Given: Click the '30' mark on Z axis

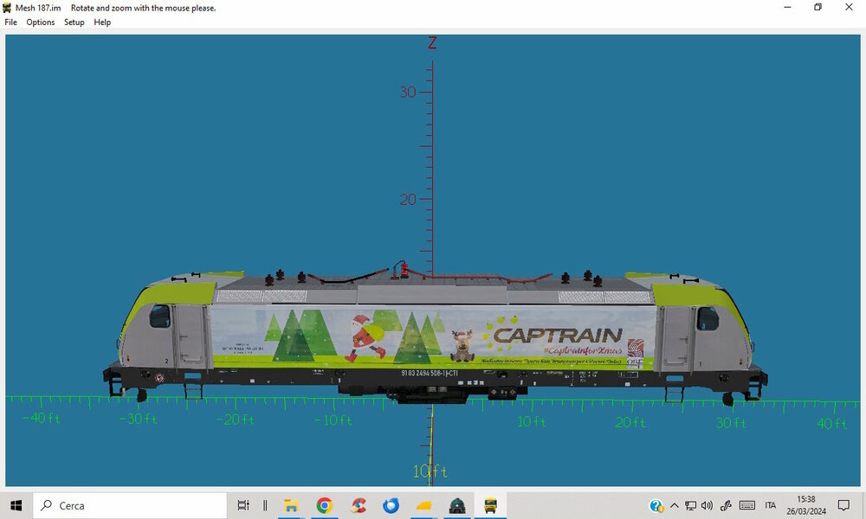Looking at the screenshot, I should [408, 92].
